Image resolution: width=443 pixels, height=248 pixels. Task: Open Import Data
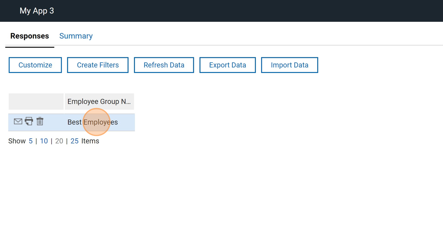point(290,65)
